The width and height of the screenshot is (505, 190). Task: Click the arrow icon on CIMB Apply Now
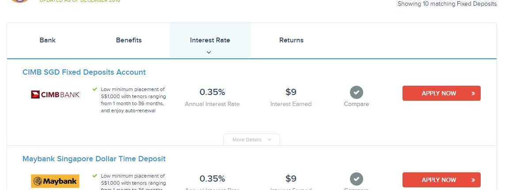(473, 94)
